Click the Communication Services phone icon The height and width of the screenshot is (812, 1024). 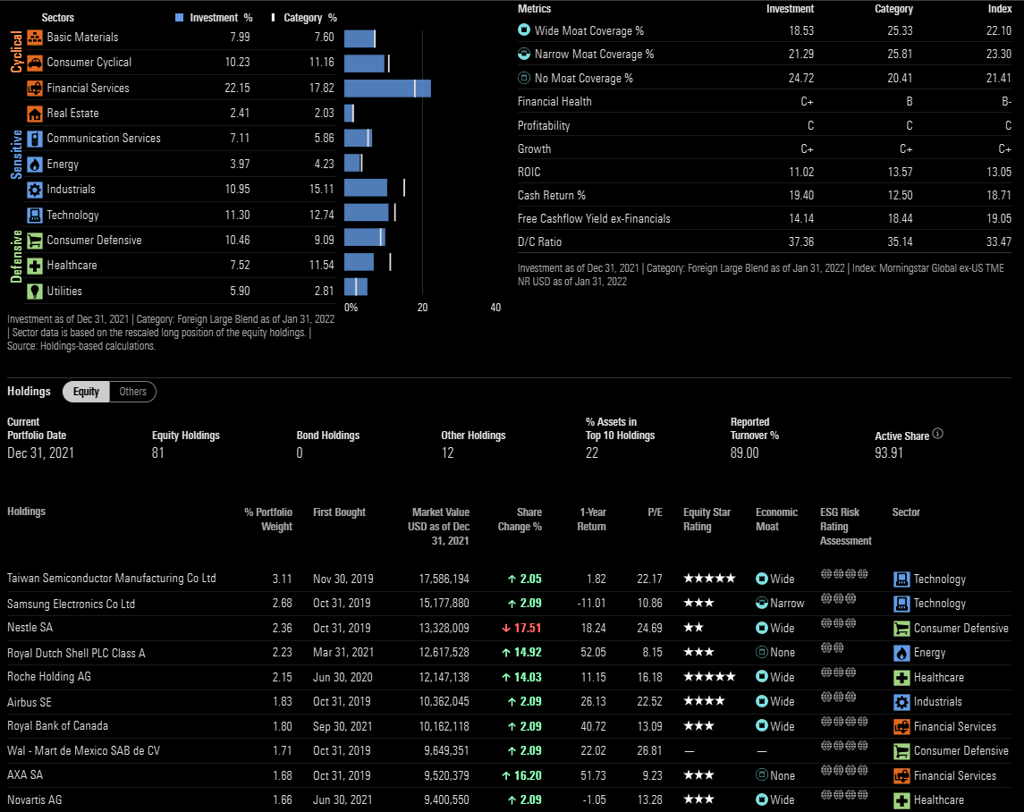(35, 139)
